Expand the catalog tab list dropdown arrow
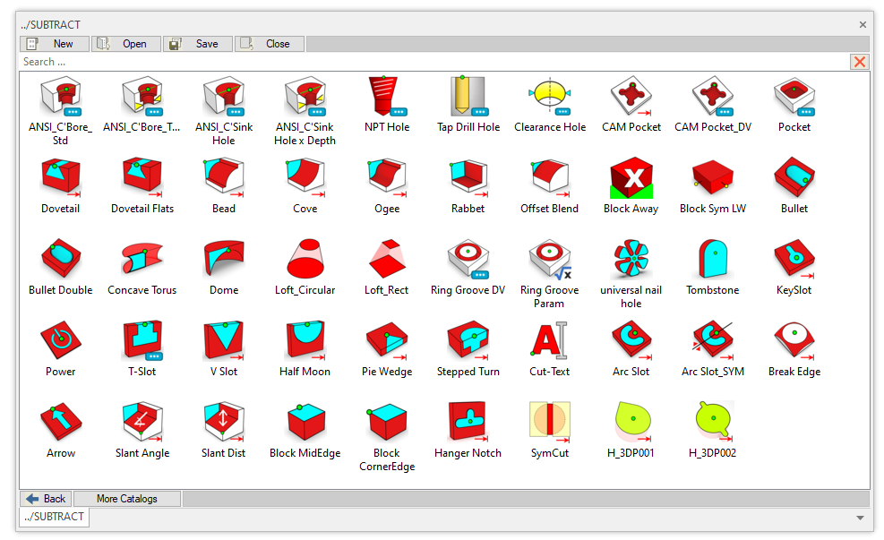Image resolution: width=884 pixels, height=540 pixels. [x=860, y=518]
